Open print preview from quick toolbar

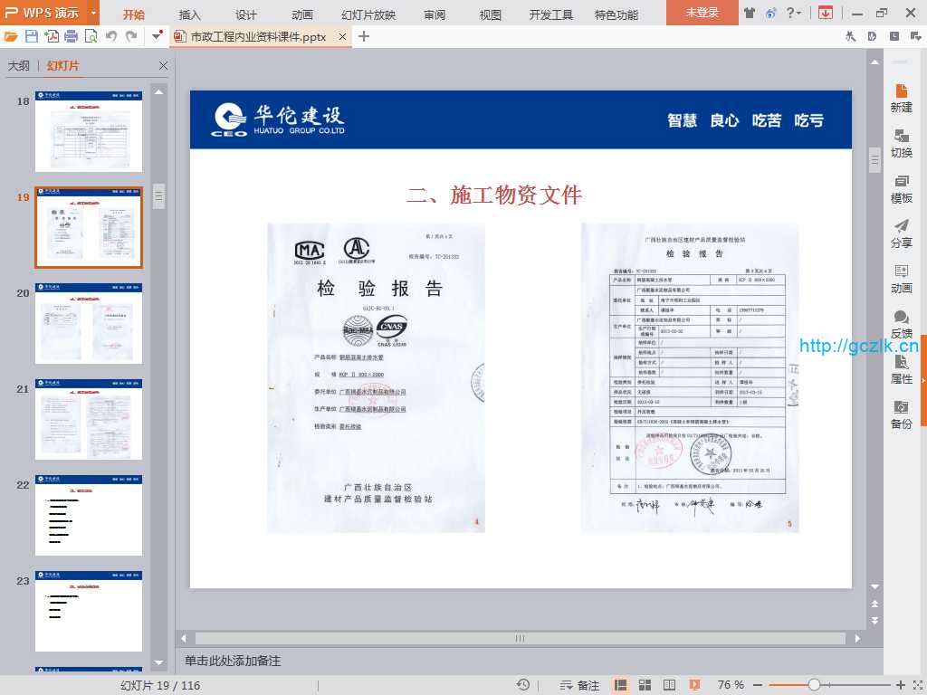[x=91, y=36]
